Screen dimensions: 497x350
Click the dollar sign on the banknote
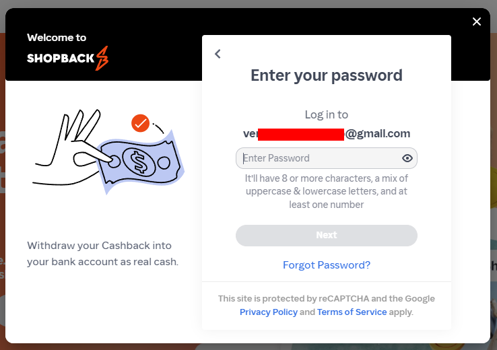[139, 162]
